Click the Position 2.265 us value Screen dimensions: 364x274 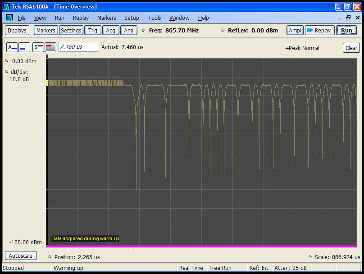click(x=89, y=257)
